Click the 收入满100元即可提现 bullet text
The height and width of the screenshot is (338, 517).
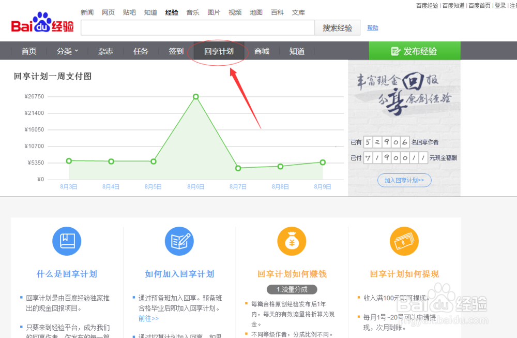(x=397, y=298)
